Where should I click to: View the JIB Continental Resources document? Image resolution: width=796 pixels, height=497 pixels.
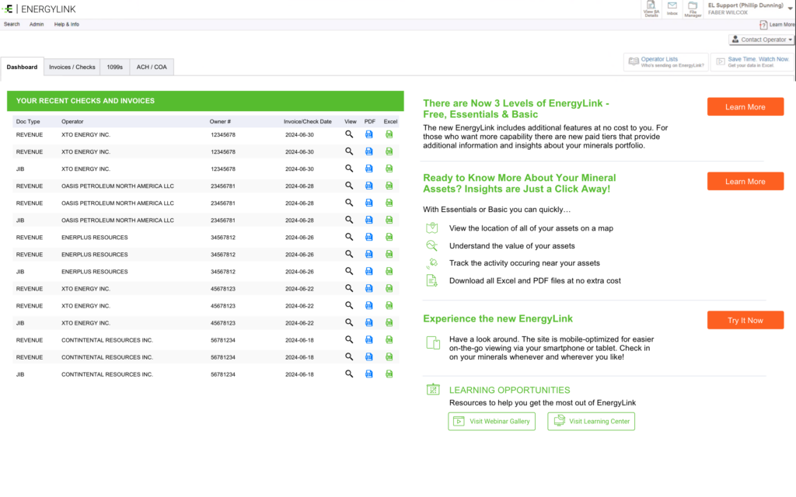click(x=349, y=374)
